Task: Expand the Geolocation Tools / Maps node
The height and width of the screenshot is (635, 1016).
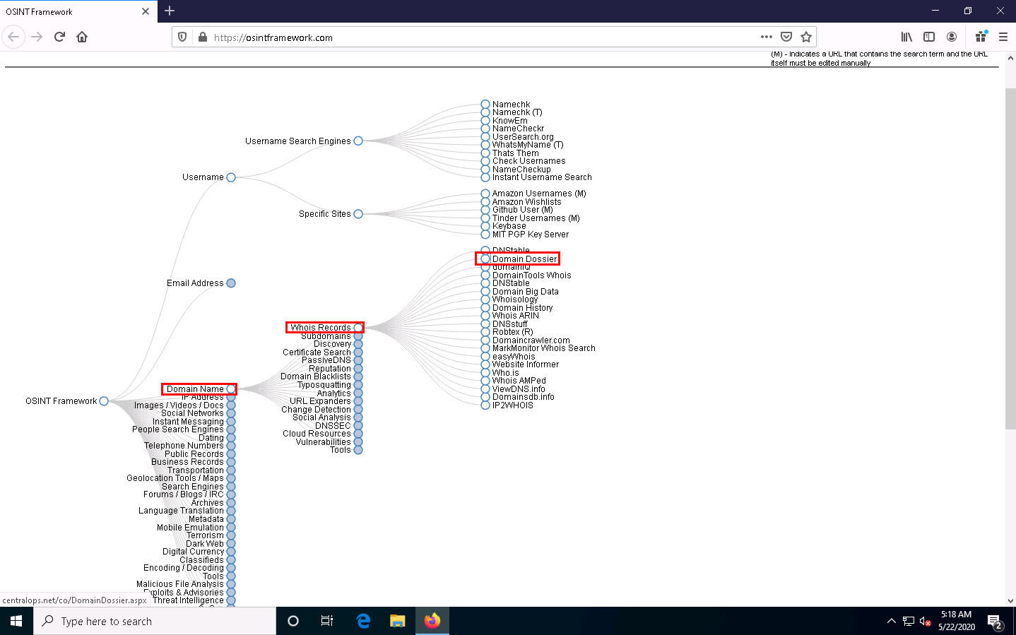Action: coord(231,478)
